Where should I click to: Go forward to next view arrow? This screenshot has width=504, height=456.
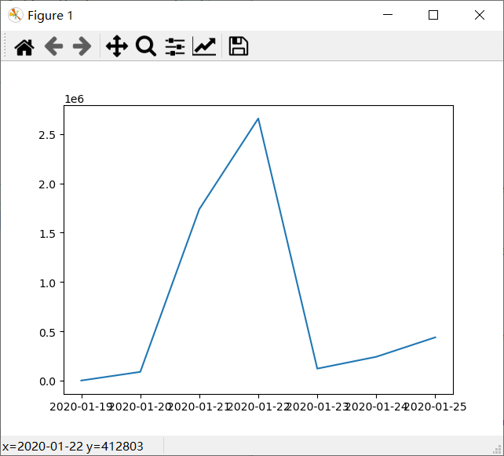(x=82, y=46)
